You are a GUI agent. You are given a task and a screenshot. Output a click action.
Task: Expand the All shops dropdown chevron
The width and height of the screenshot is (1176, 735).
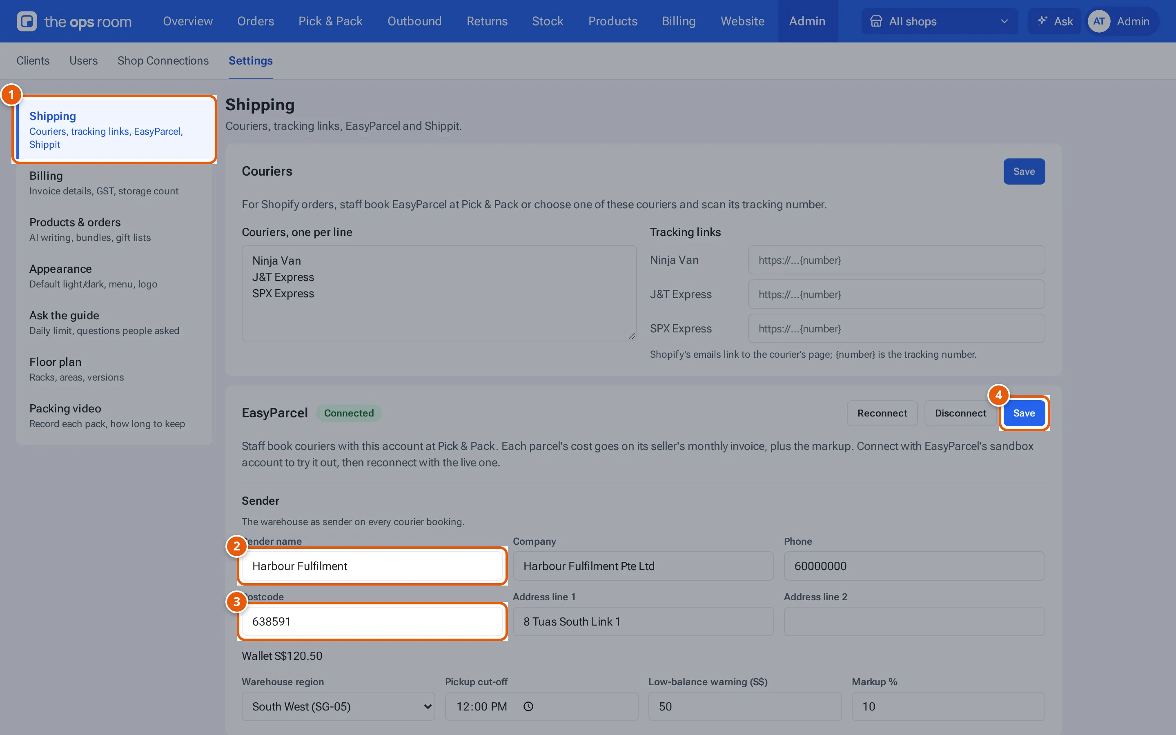(1004, 21)
